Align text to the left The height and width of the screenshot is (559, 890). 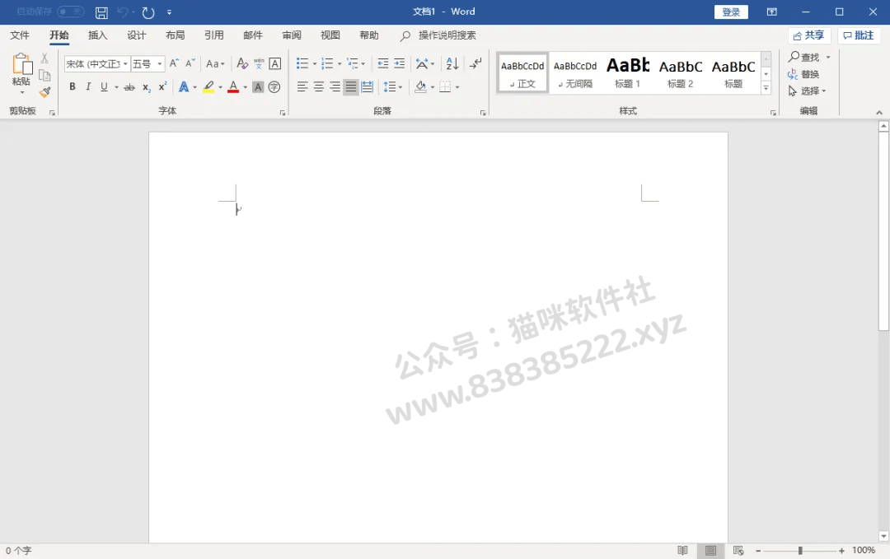pos(302,86)
